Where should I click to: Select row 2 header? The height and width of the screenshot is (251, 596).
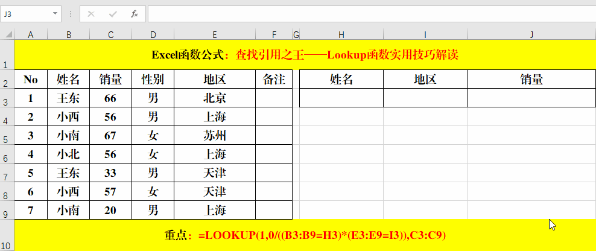pyautogui.click(x=7, y=78)
